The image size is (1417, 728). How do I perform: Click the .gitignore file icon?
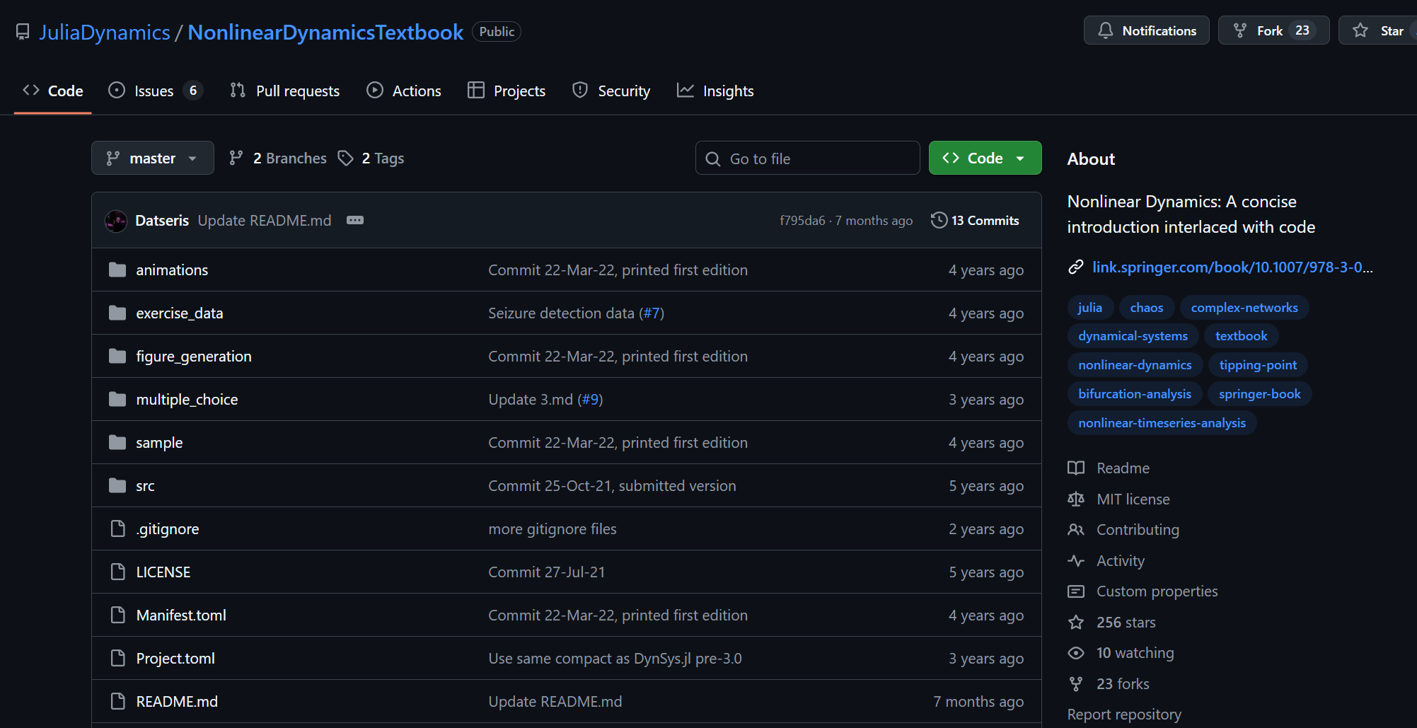118,528
